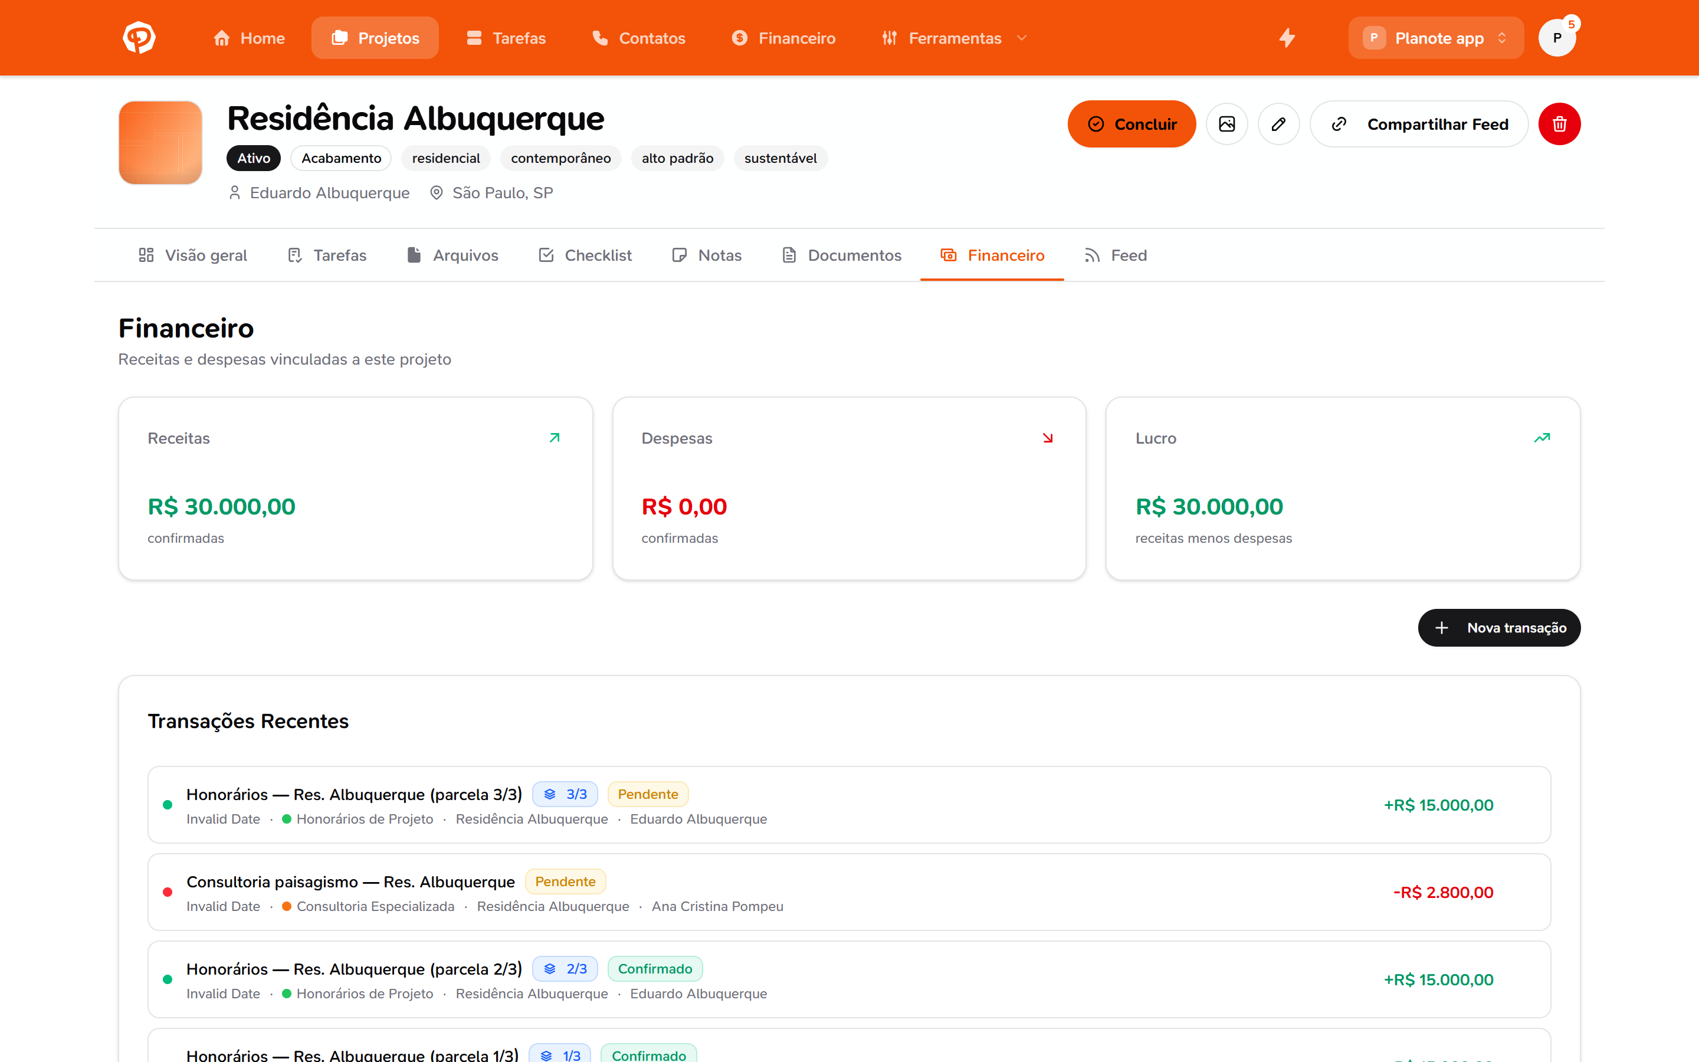Click the Consultoria Especializada category label
This screenshot has height=1062, width=1699.
(376, 906)
